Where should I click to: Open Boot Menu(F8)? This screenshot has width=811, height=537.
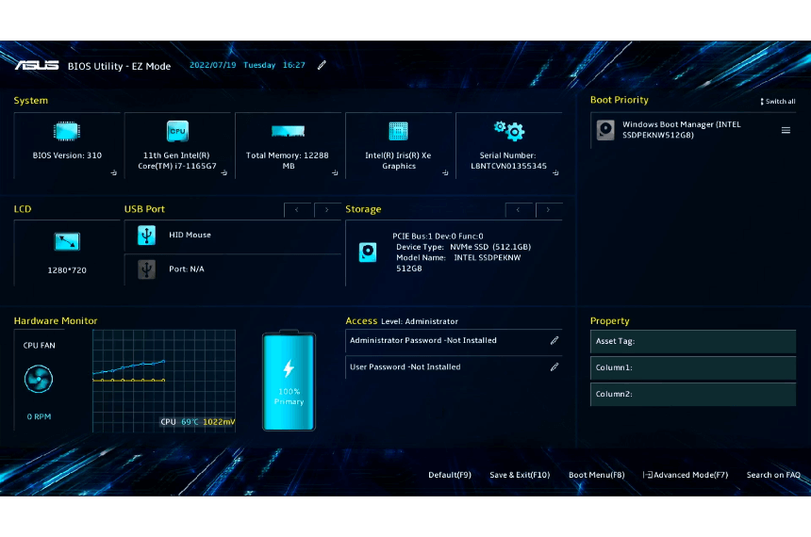click(x=596, y=475)
